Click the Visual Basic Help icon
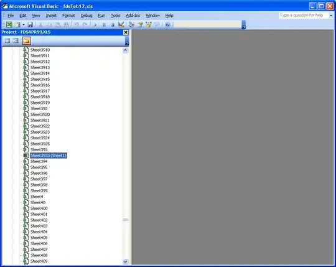Image resolution: width=336 pixels, height=267 pixels. [x=168, y=24]
